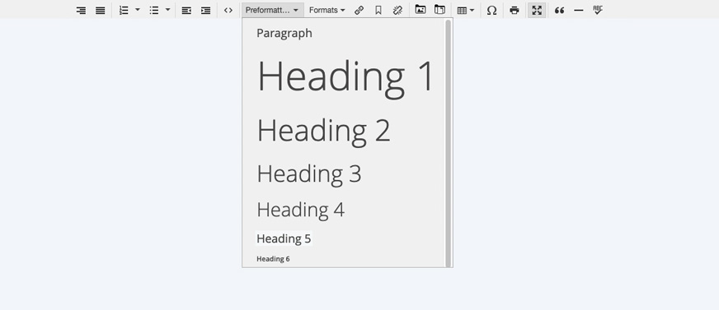
Task: Justify text alignment
Action: tap(101, 10)
